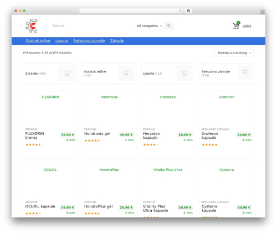The height and width of the screenshot is (234, 277).
Task: Click the green Cysterra image placeholder
Action: click(x=227, y=170)
